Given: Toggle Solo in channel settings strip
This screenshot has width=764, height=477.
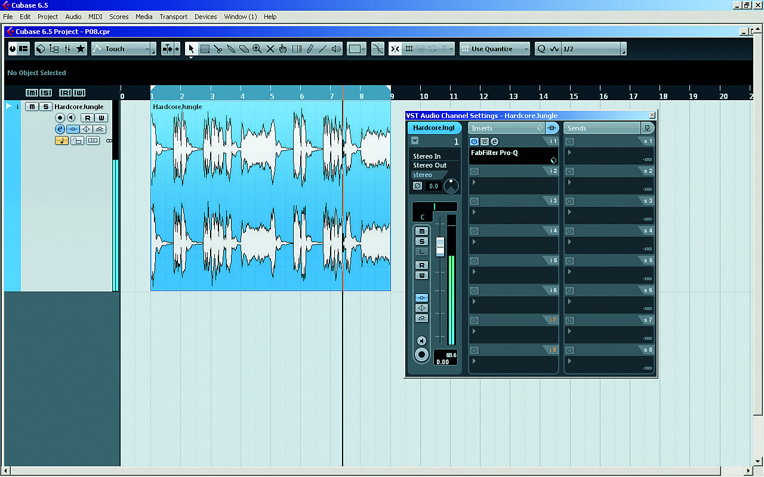Looking at the screenshot, I should pos(422,241).
